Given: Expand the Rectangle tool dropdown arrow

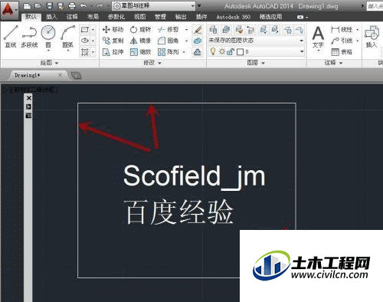Looking at the screenshot, I should [93, 30].
